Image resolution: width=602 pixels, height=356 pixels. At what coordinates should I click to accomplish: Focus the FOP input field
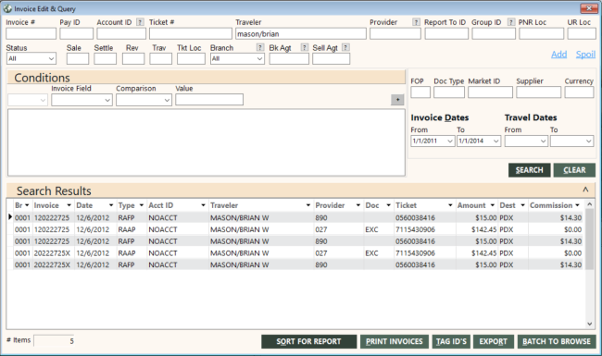pos(420,92)
